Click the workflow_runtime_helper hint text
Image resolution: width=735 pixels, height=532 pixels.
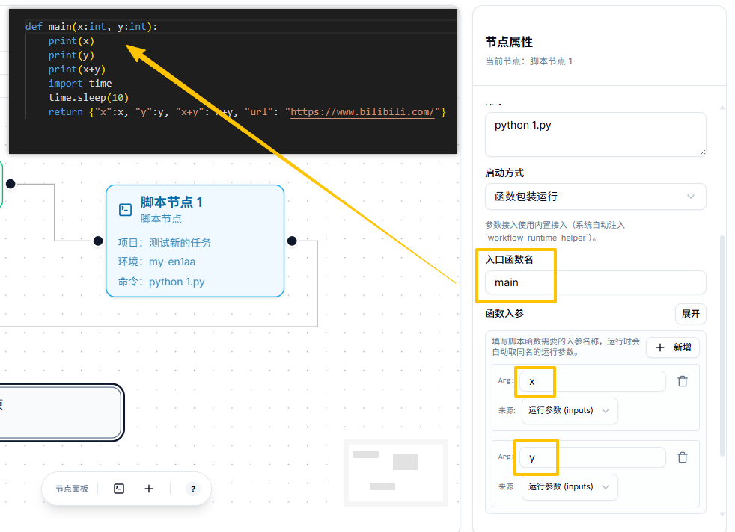(x=555, y=231)
